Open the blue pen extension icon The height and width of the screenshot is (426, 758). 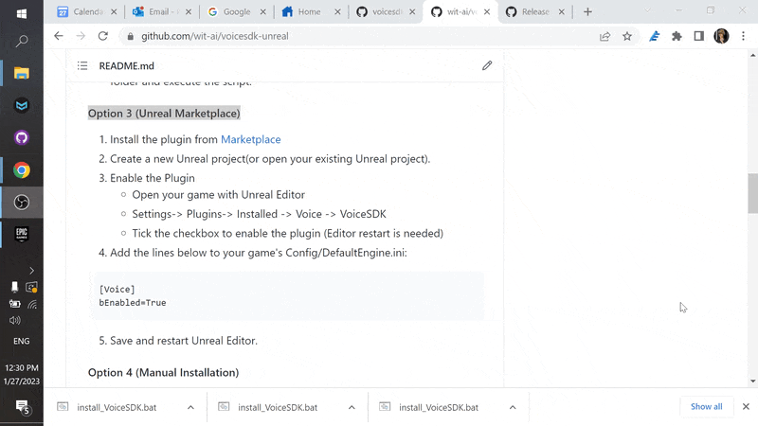tap(654, 36)
